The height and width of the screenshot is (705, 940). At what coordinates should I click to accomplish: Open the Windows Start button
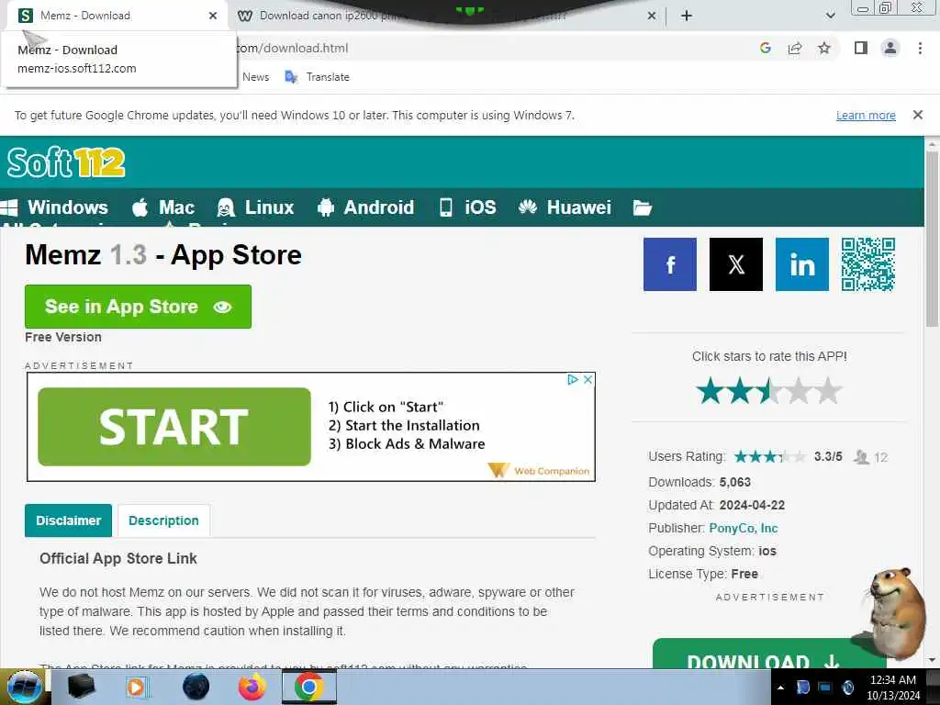pyautogui.click(x=23, y=687)
